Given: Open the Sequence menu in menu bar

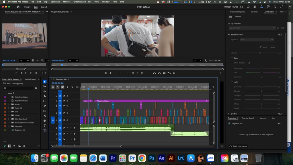Looking at the screenshot, I should pos(55,2).
